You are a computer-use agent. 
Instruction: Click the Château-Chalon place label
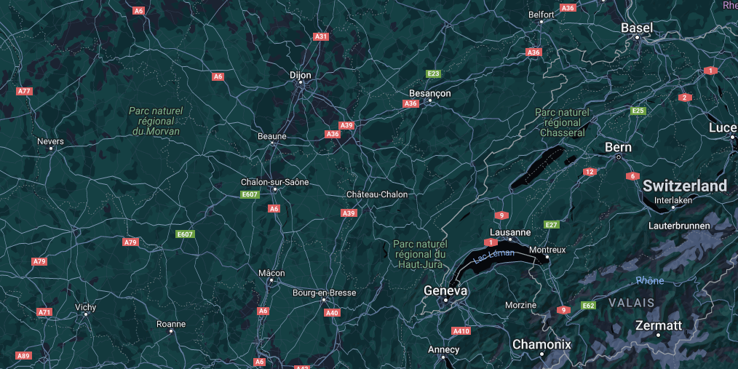pos(377,194)
